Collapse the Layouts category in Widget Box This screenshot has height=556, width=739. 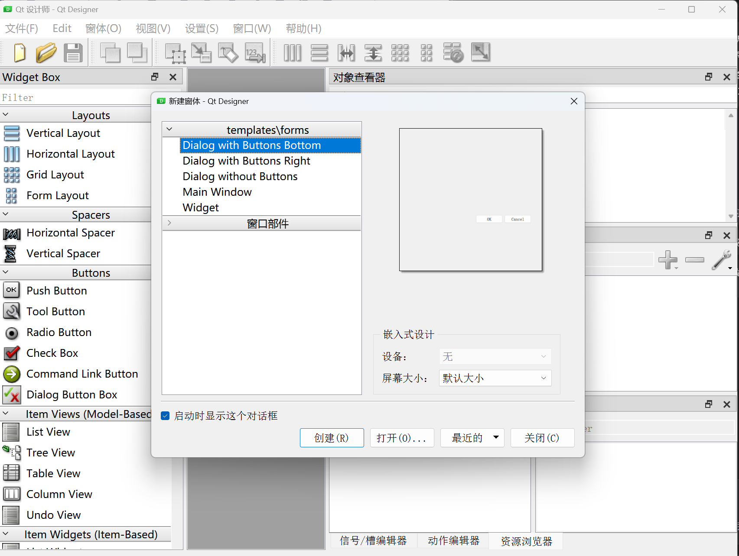coord(6,114)
